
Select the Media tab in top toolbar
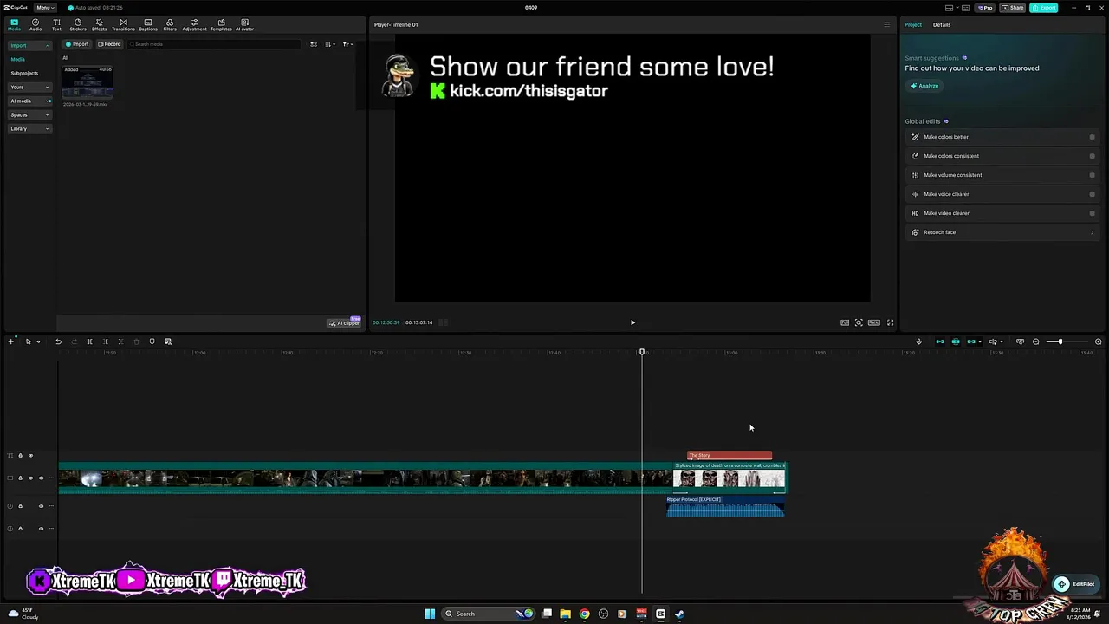(14, 24)
